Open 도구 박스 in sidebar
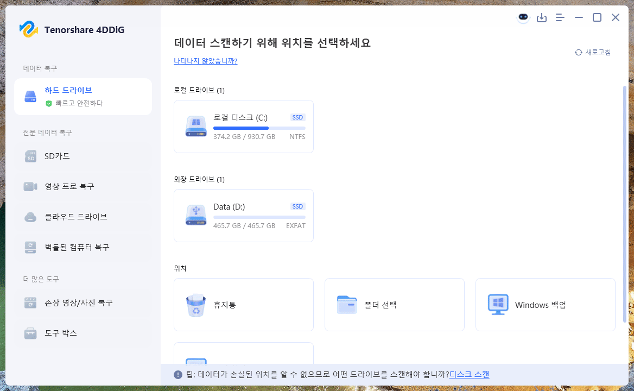 click(83, 333)
